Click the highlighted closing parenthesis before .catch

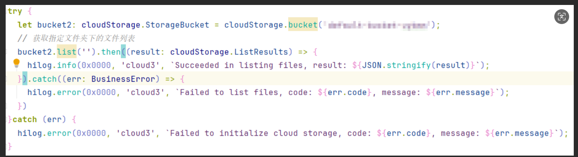point(25,79)
